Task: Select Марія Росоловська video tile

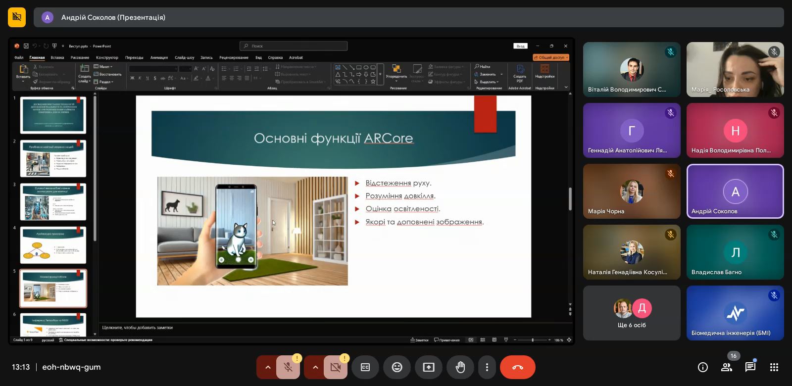Action: point(735,69)
